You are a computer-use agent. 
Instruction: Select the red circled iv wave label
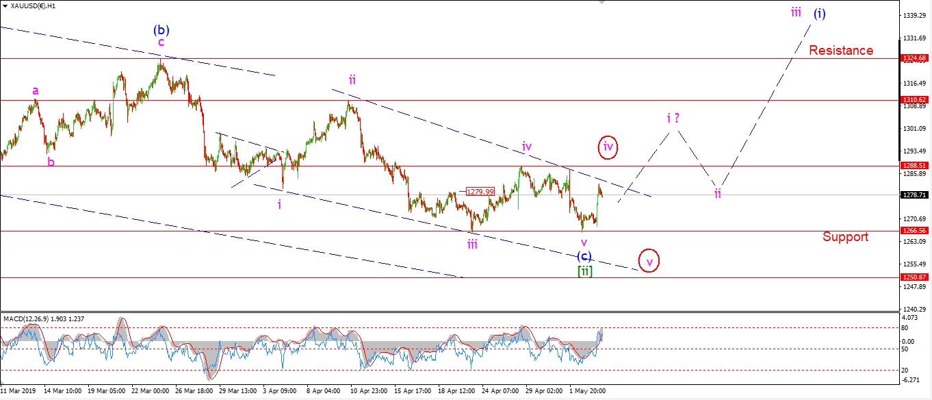coord(608,147)
